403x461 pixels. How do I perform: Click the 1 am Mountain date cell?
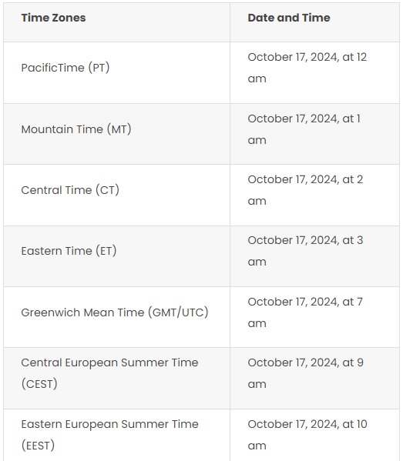point(314,134)
